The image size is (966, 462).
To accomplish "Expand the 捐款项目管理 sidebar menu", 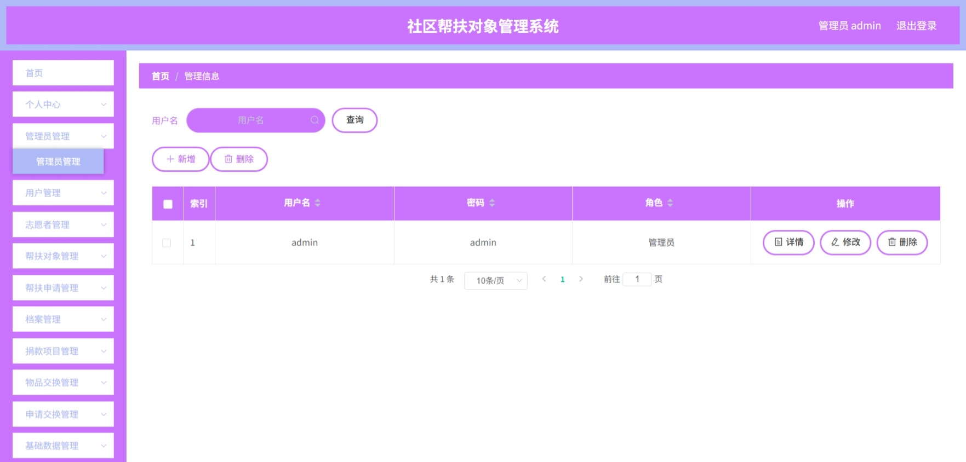I will [x=63, y=351].
